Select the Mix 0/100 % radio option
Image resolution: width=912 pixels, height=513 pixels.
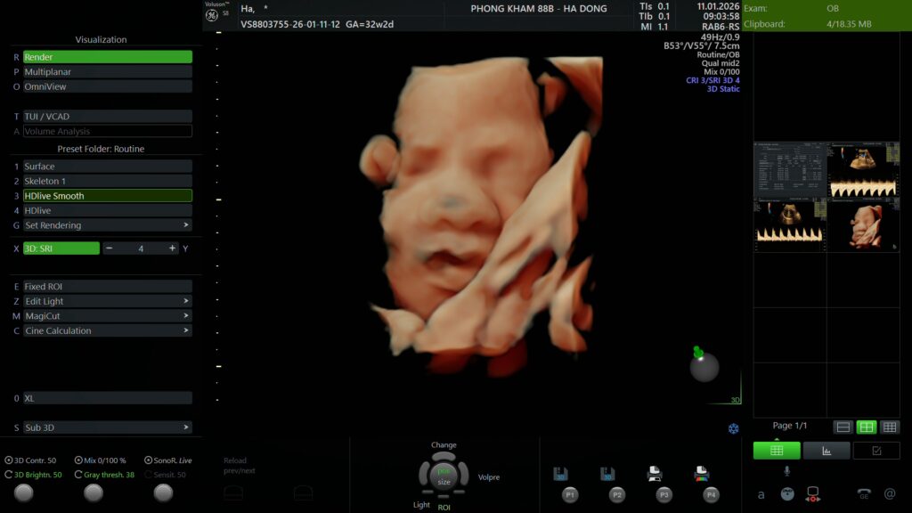point(79,460)
